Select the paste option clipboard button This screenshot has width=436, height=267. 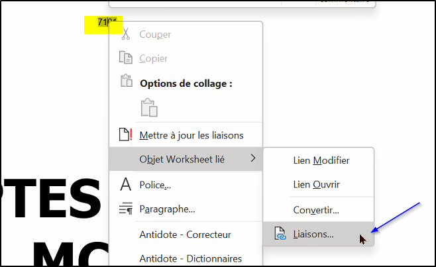tap(149, 107)
